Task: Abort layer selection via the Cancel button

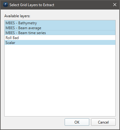Action: click(103, 122)
